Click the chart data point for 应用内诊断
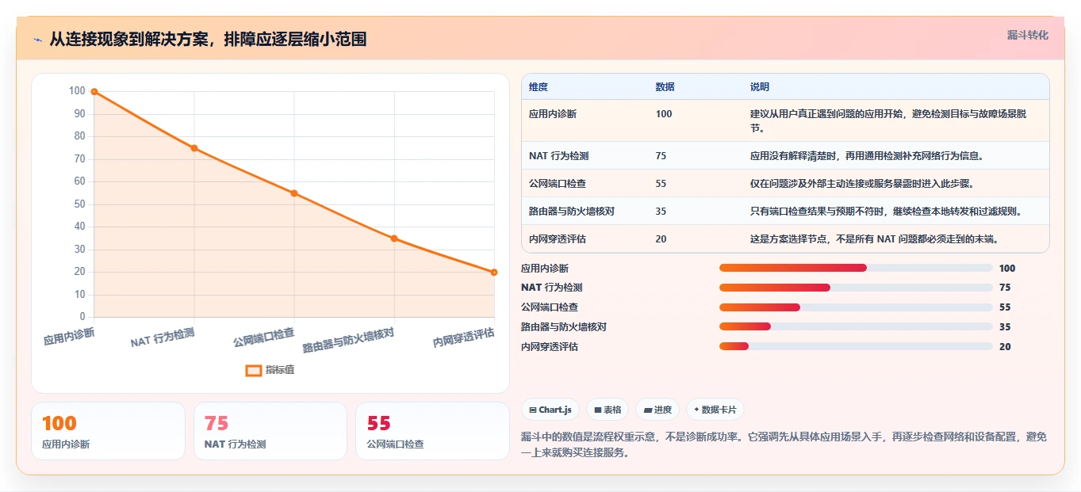Image resolution: width=1081 pixels, height=492 pixels. [x=94, y=91]
